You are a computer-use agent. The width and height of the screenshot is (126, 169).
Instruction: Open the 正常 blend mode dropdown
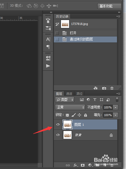70,107
